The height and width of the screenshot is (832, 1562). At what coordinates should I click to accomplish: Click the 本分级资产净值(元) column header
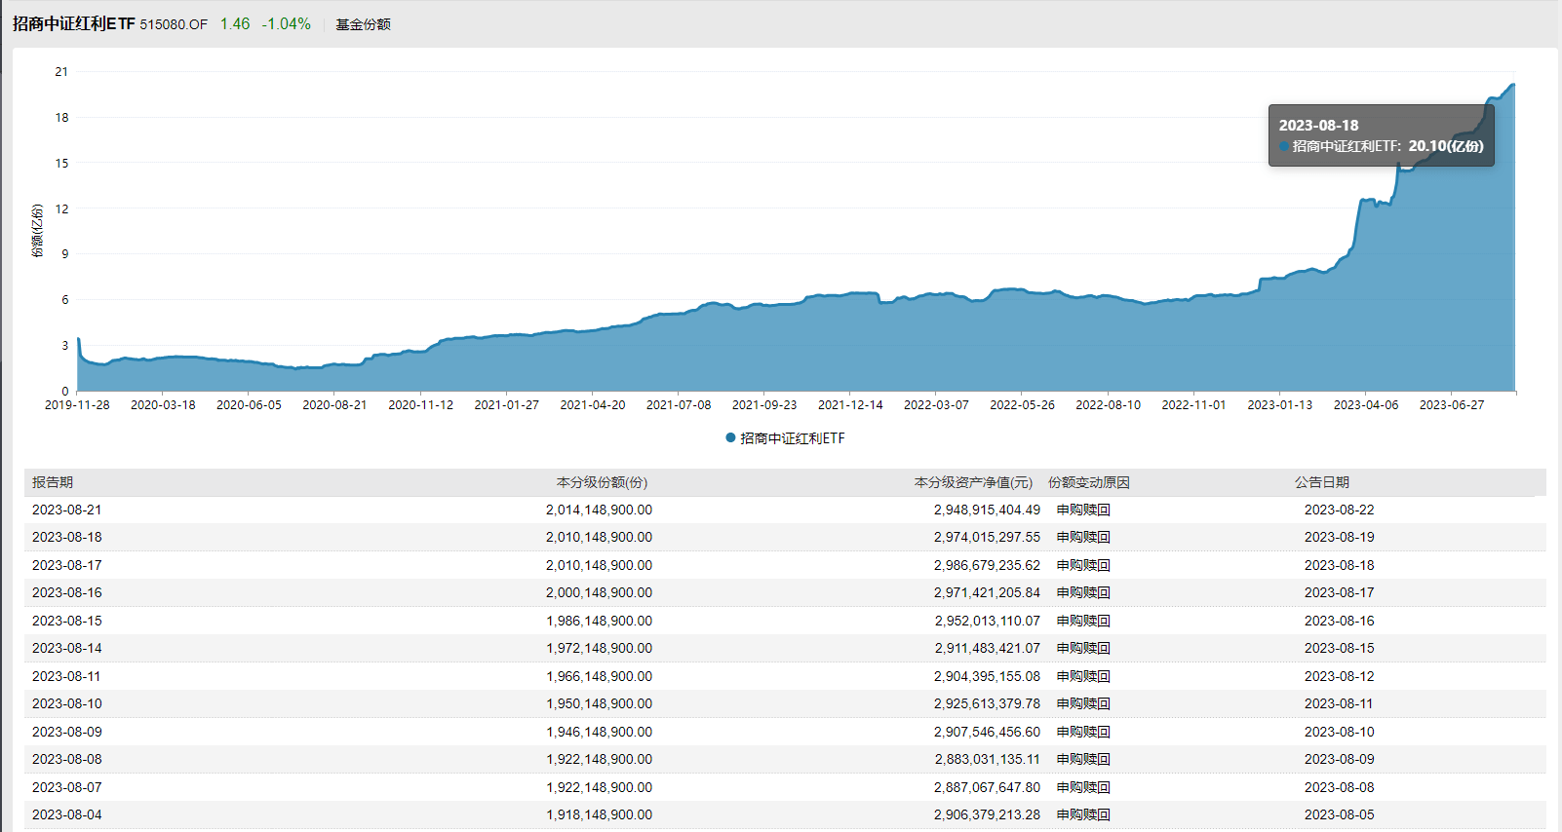pos(973,482)
